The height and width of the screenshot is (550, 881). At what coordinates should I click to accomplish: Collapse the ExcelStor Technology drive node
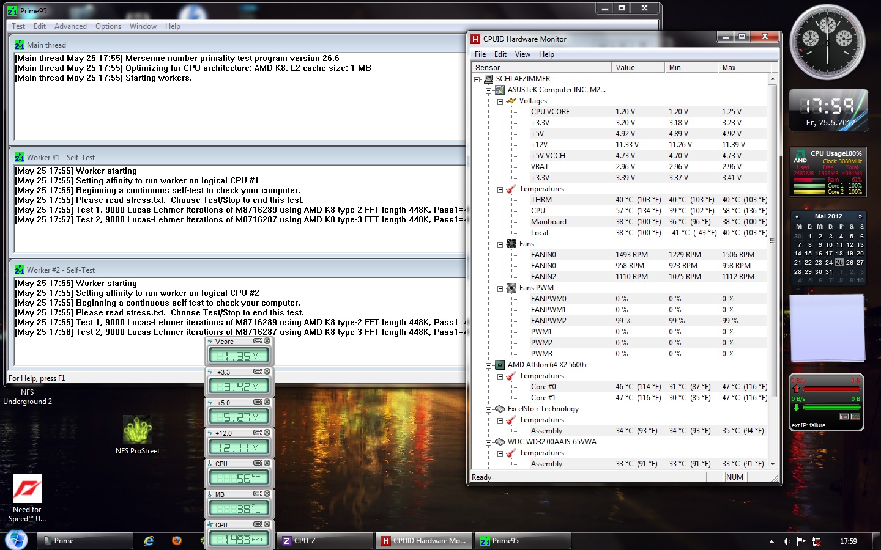488,409
